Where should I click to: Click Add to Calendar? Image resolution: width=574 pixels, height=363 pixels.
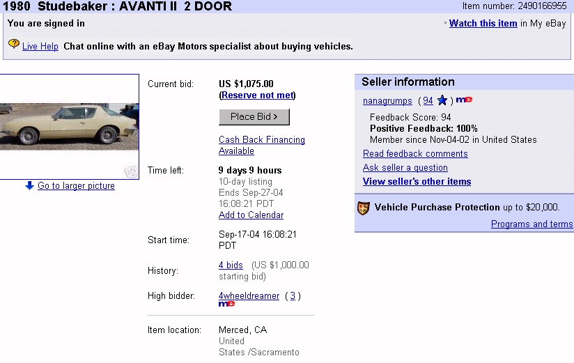pos(251,215)
